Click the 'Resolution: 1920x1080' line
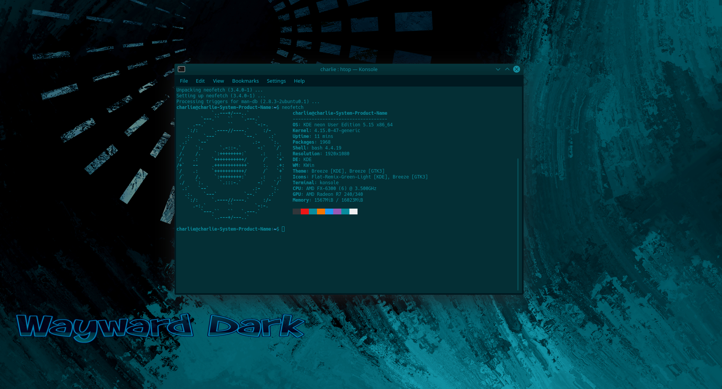This screenshot has height=389, width=722. (321, 154)
